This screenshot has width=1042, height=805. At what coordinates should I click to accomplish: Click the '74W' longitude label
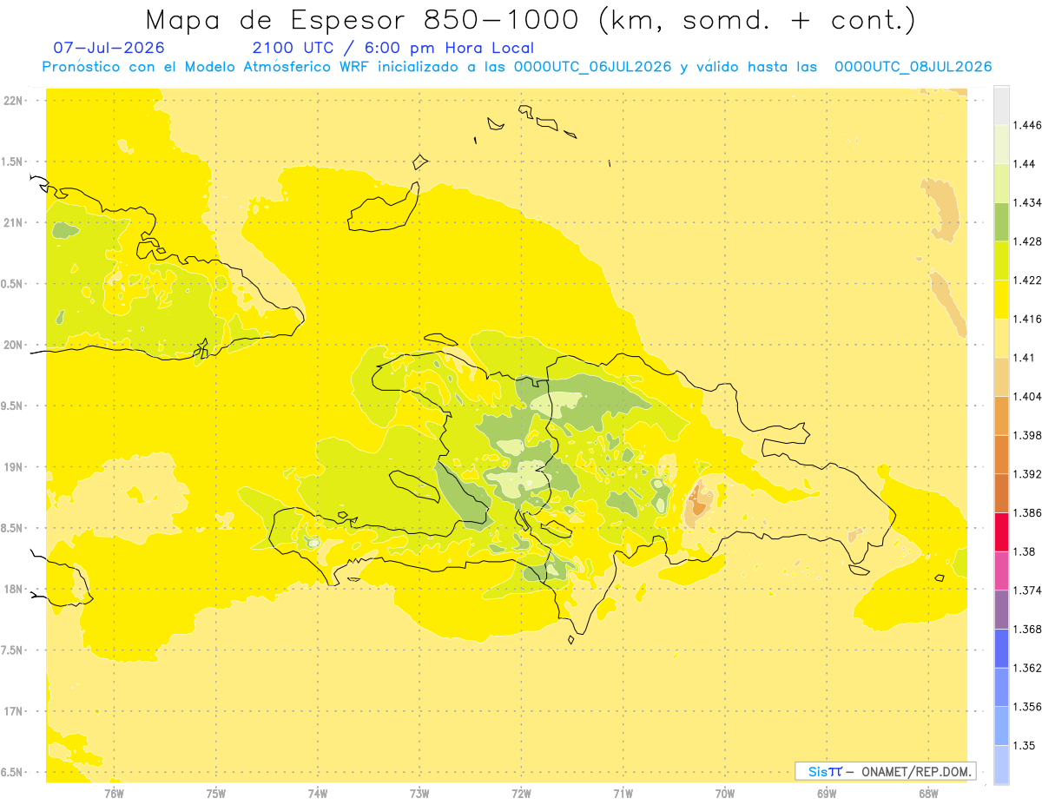tap(318, 793)
